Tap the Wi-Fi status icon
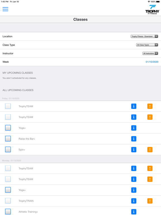The width and height of the screenshot is (161, 215). point(149,2)
